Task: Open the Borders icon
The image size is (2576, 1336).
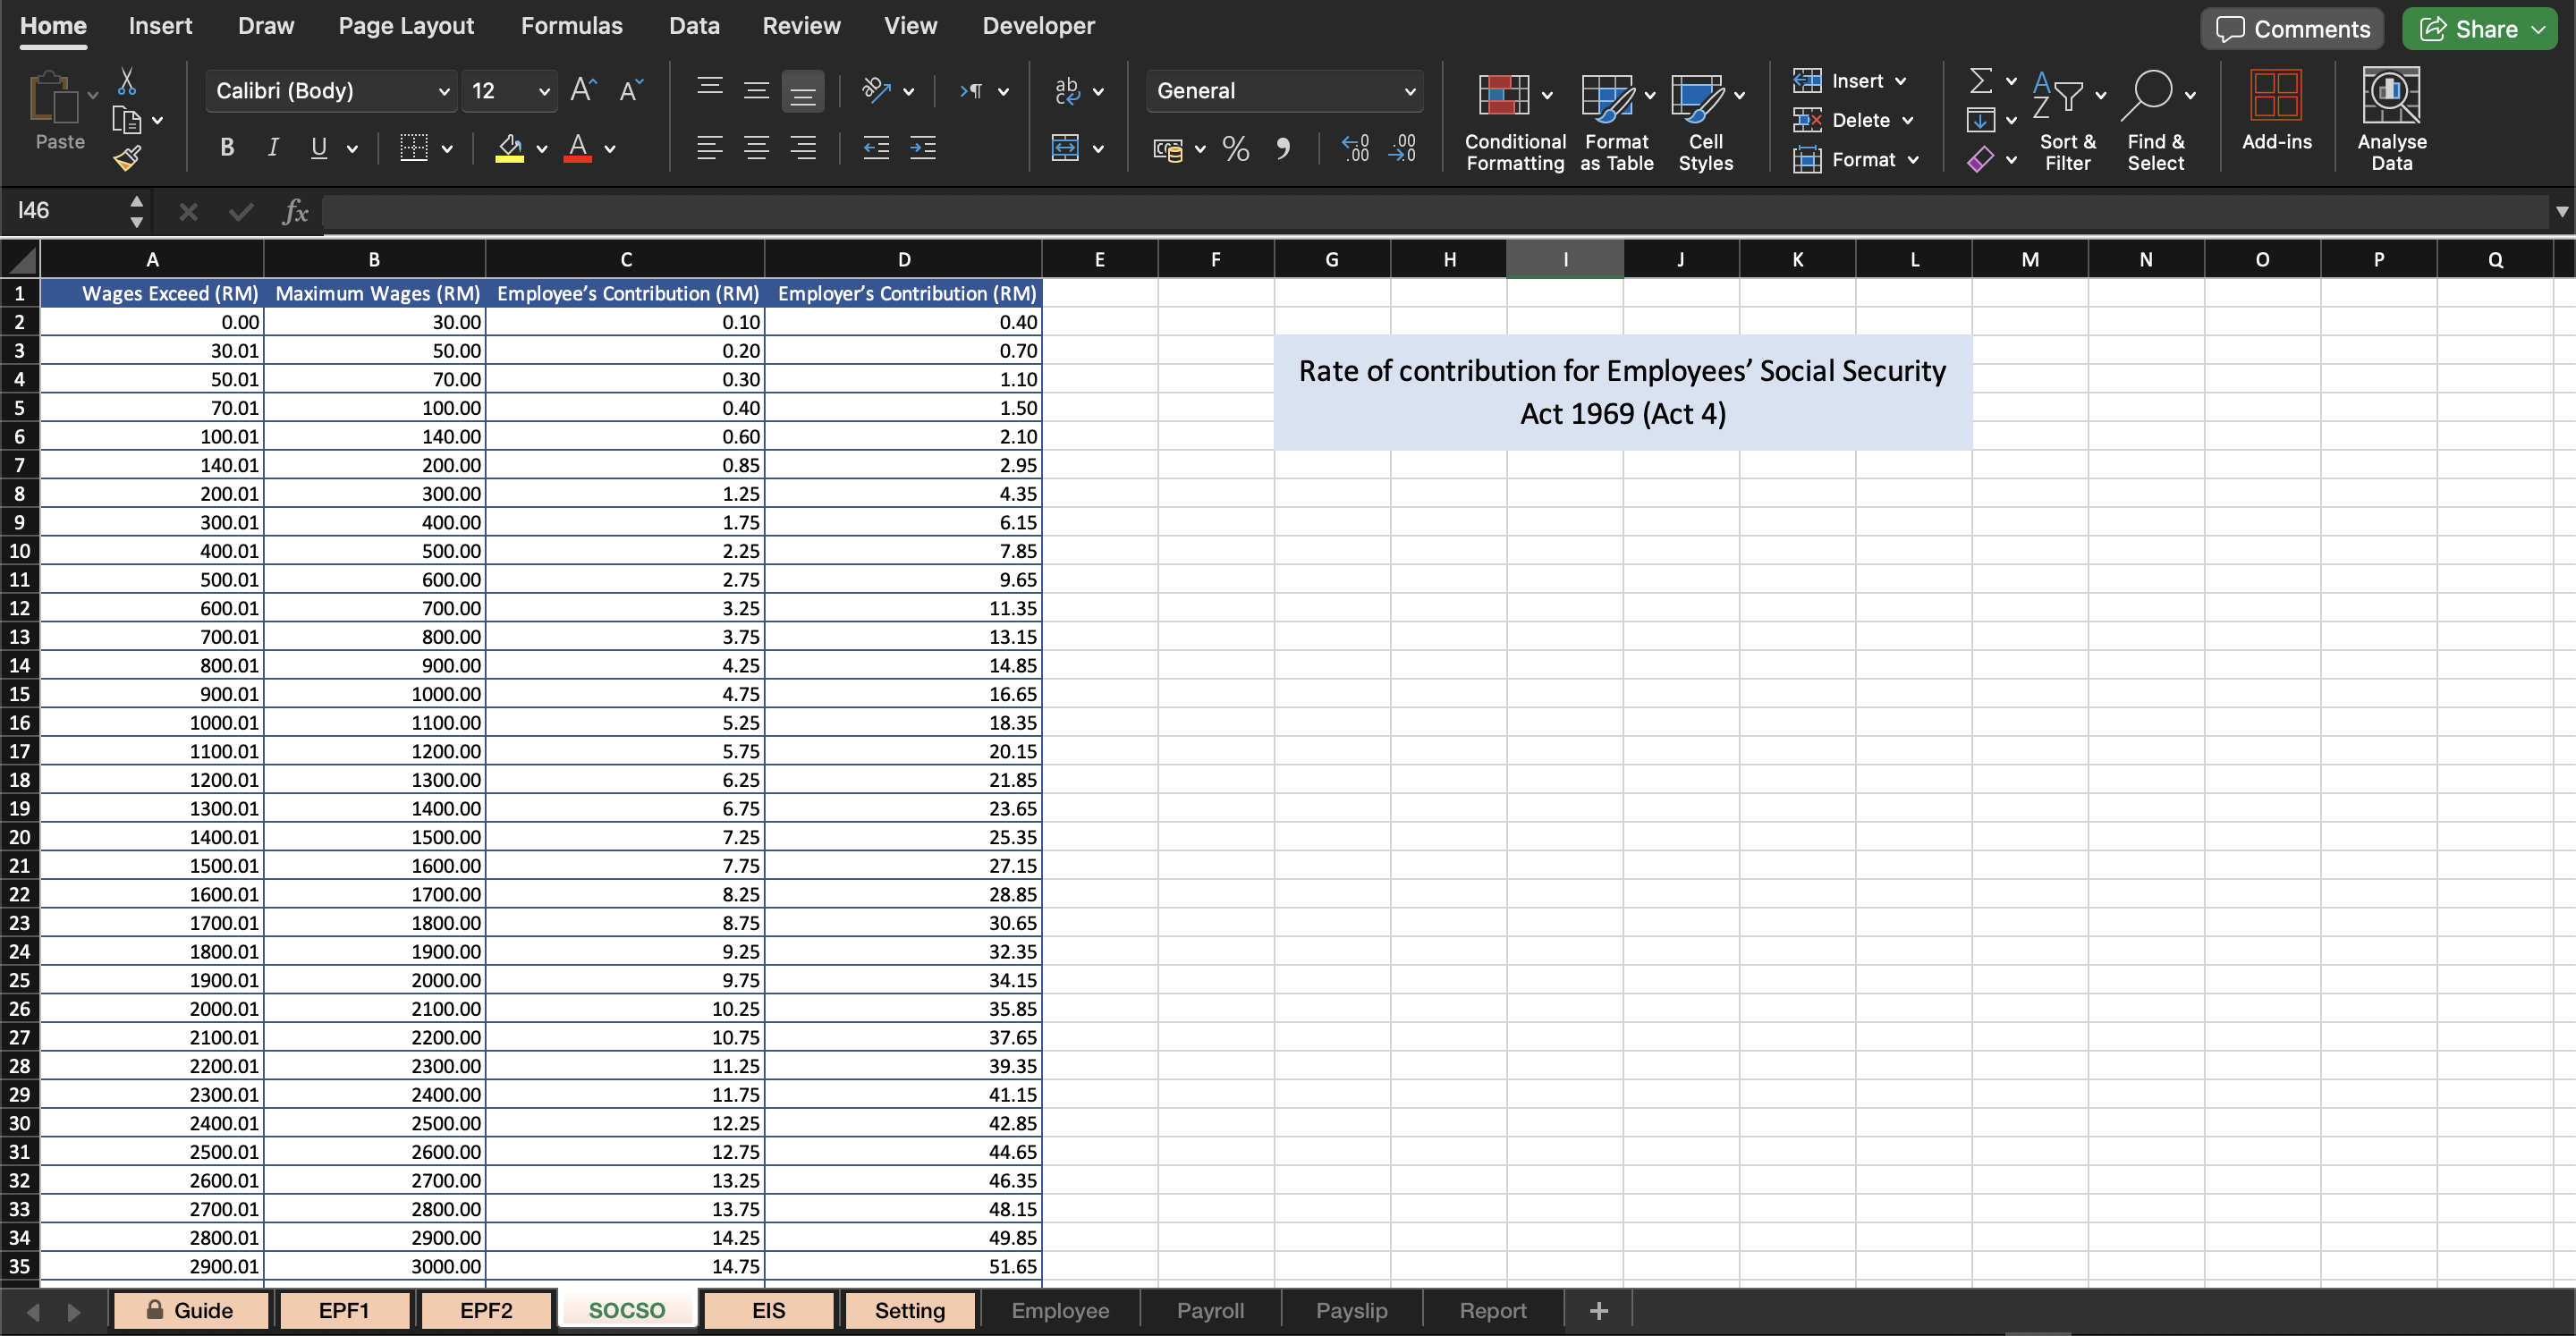Action: point(414,148)
